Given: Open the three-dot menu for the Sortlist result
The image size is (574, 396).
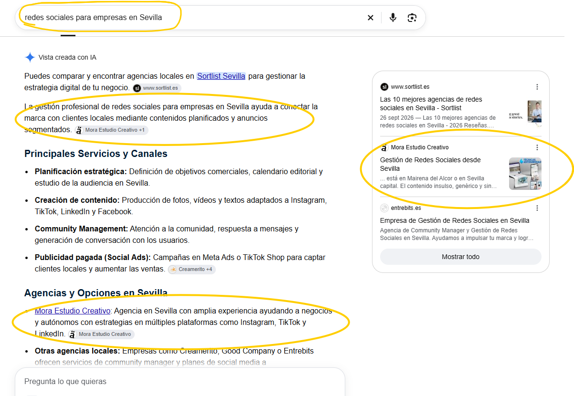Looking at the screenshot, I should pyautogui.click(x=537, y=87).
